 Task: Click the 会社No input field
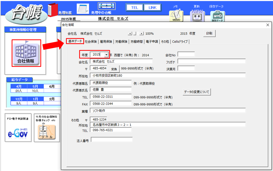(186, 54)
